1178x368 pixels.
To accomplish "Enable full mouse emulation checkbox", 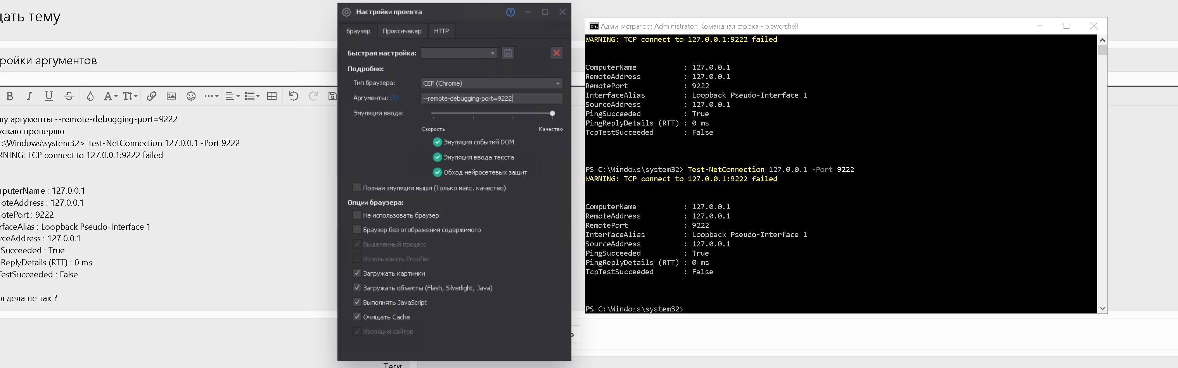I will click(x=357, y=187).
